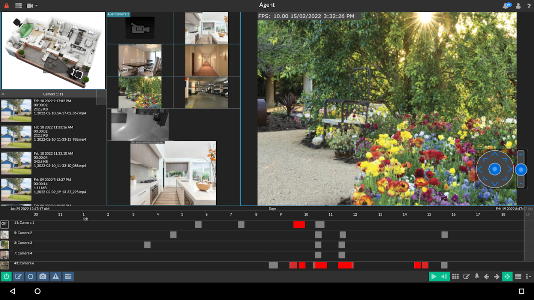Take a snapshot with the camera icon
534x300 pixels.
pos(43,277)
